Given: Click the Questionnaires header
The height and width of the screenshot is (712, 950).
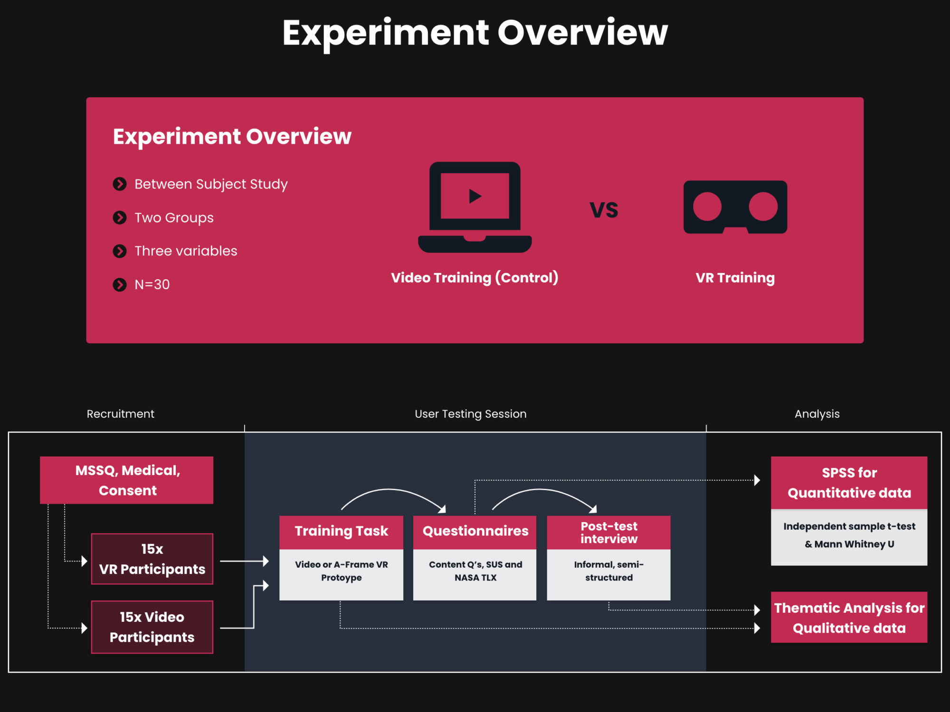Looking at the screenshot, I should [x=475, y=531].
